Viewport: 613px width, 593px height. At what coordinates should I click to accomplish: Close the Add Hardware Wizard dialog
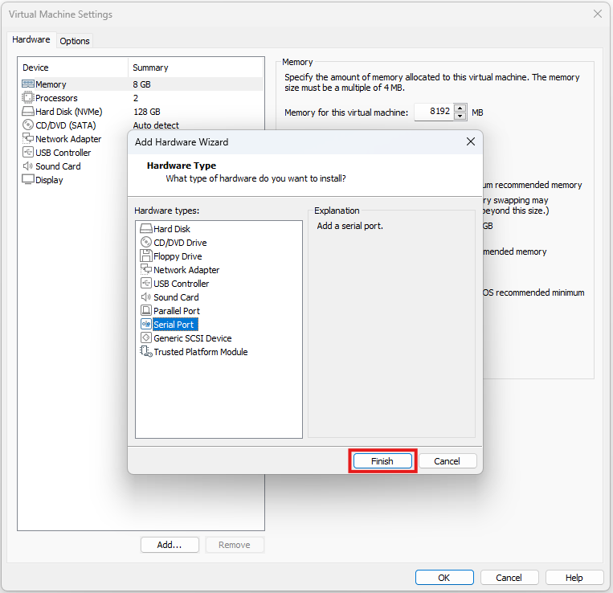pyautogui.click(x=471, y=142)
